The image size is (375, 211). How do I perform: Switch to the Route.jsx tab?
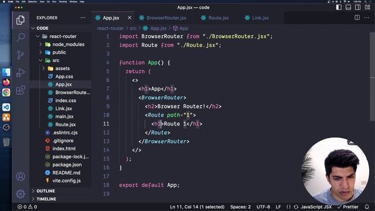tap(219, 18)
